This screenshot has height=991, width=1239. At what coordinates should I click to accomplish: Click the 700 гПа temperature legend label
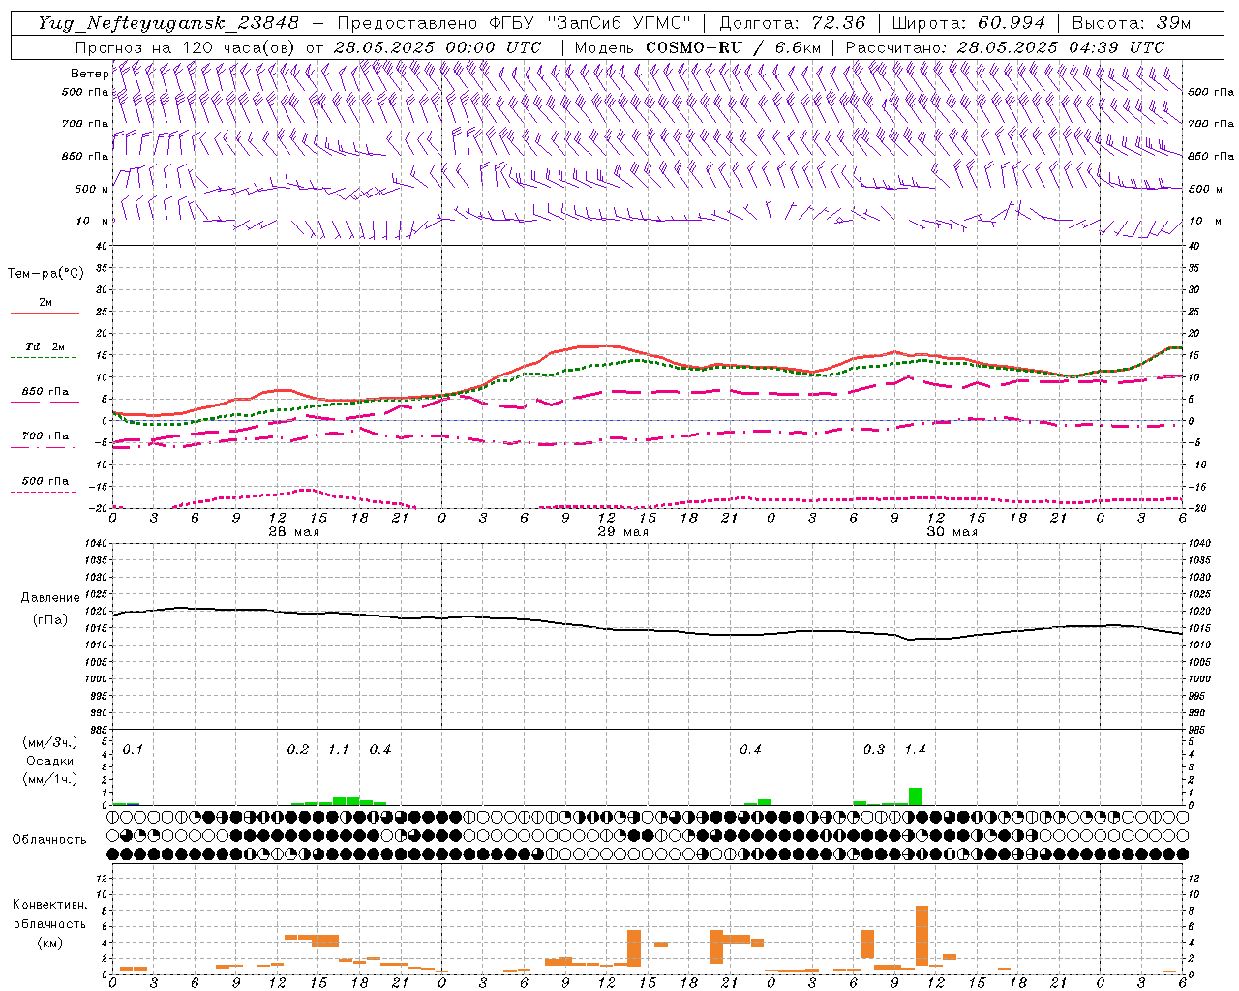point(45,436)
